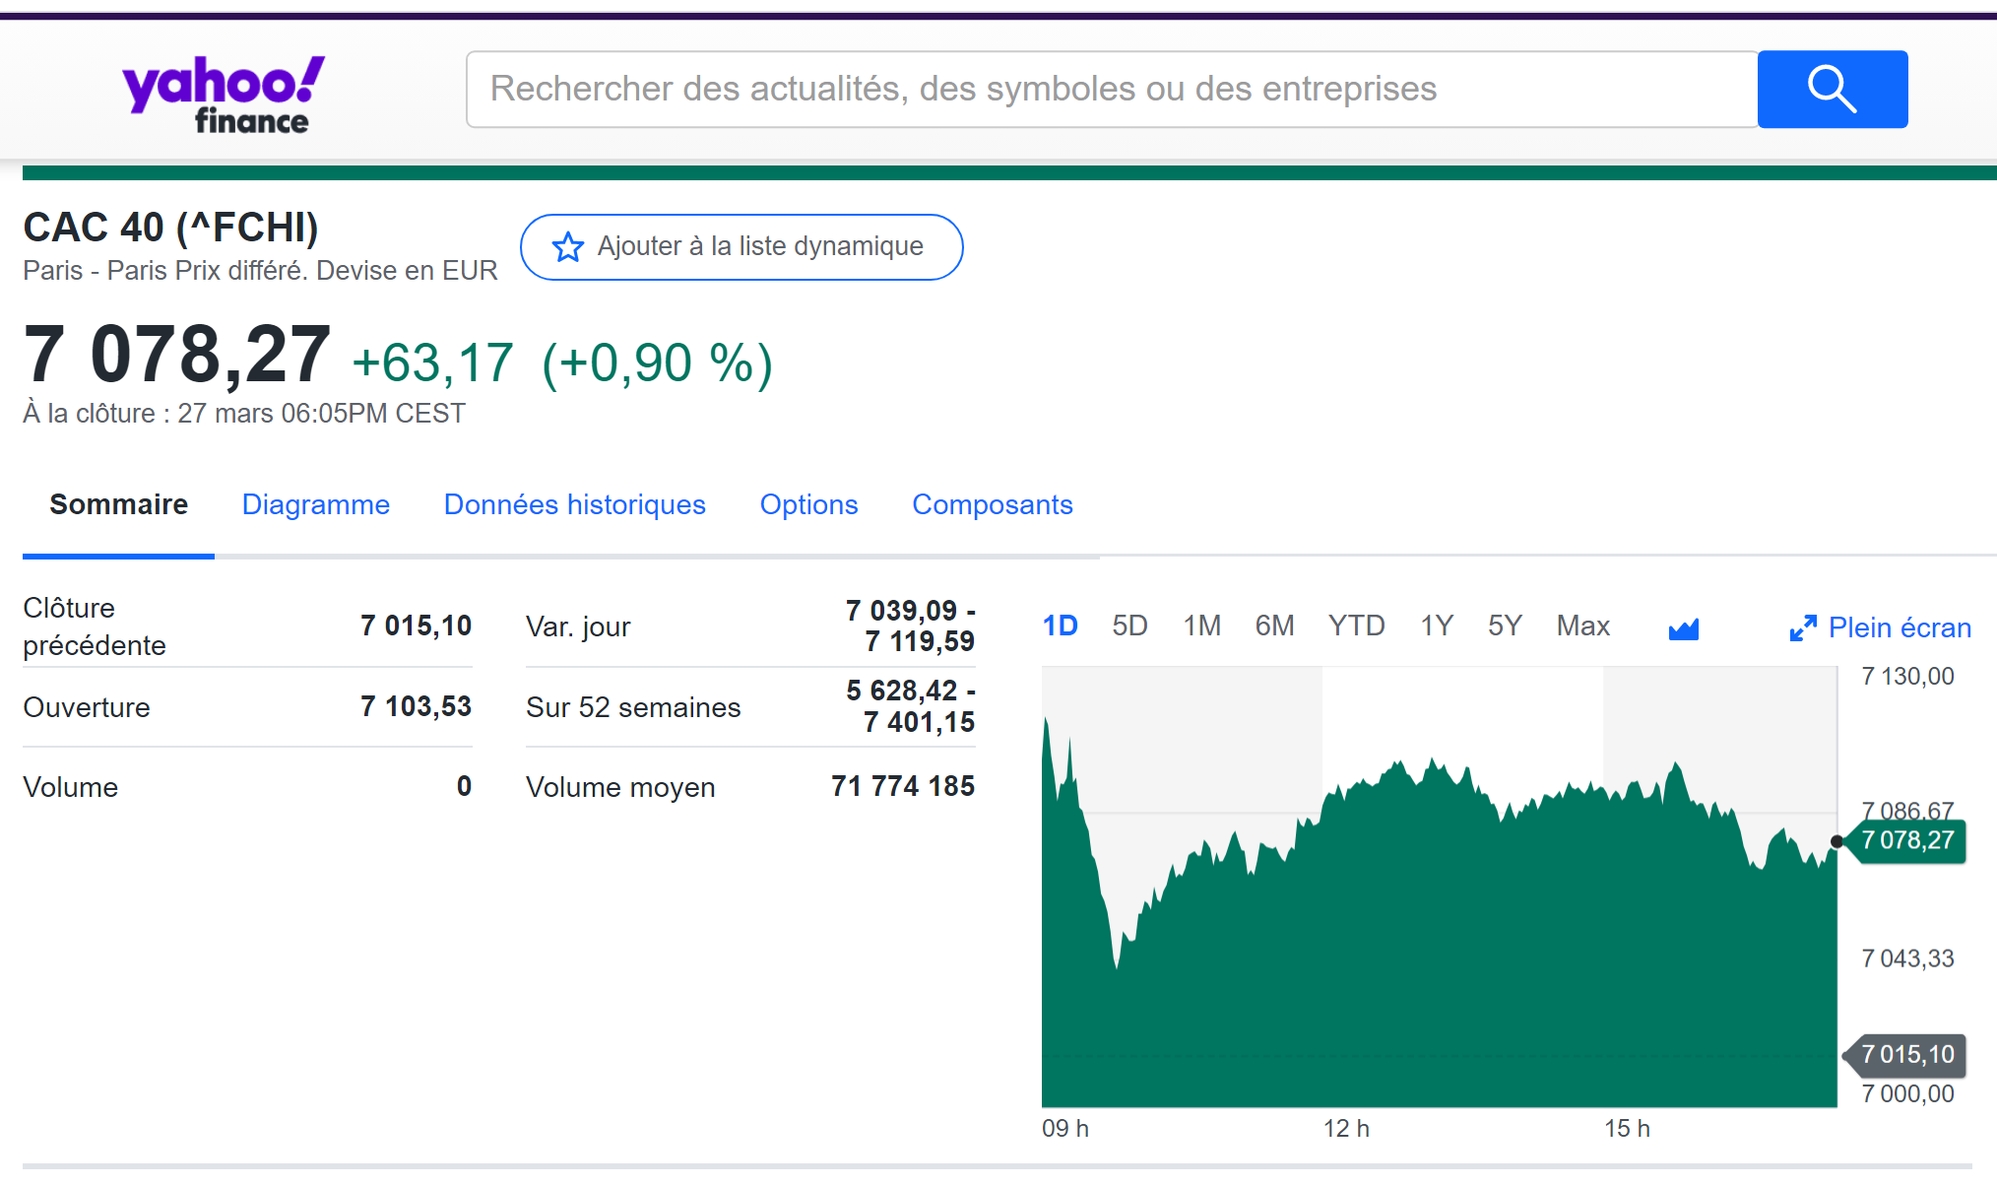Go to the Composants tab

993,504
